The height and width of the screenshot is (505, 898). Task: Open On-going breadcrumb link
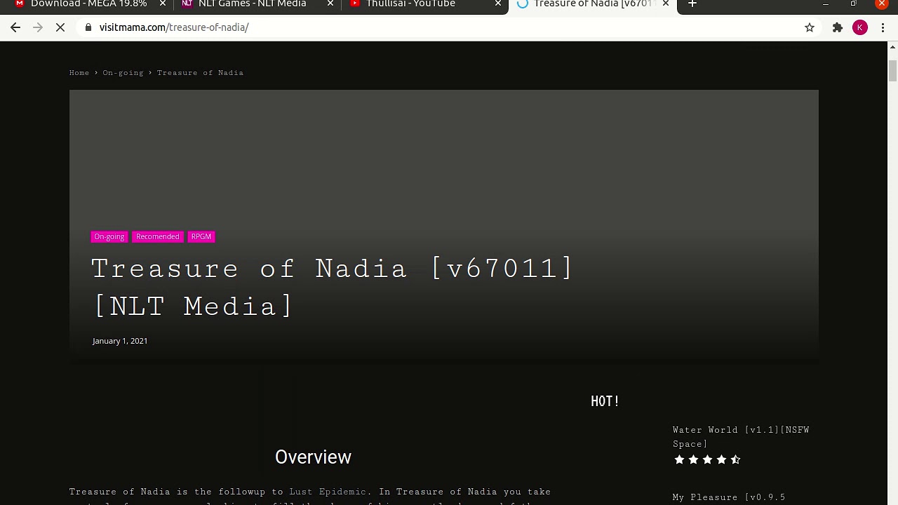point(123,73)
